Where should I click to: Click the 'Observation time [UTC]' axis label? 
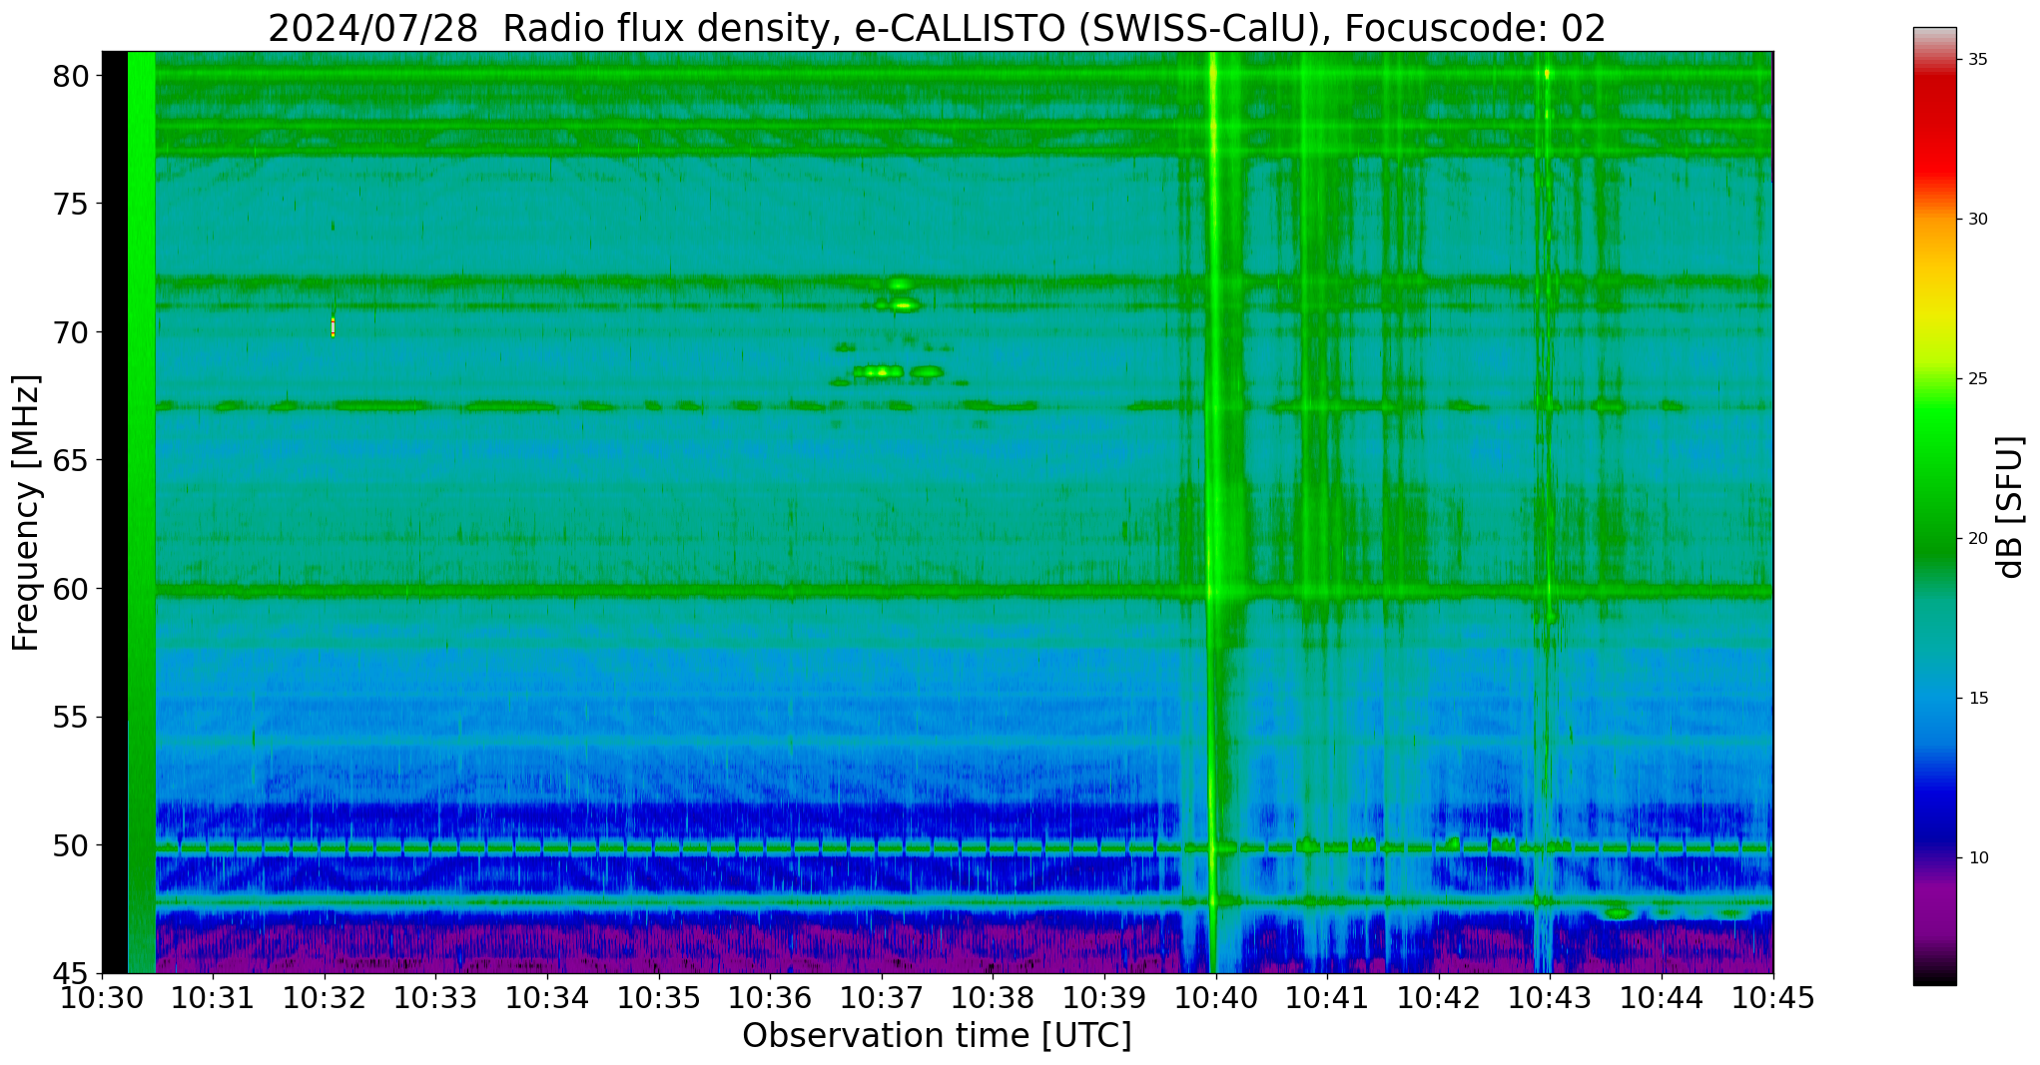point(937,1036)
